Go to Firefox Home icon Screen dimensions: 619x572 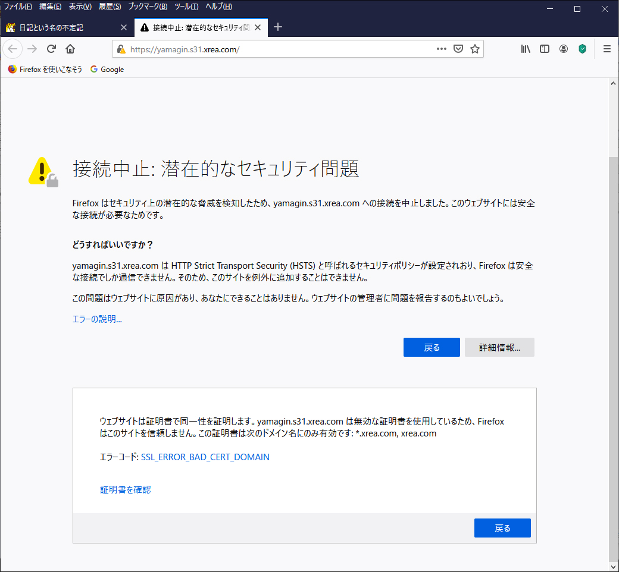tap(70, 49)
